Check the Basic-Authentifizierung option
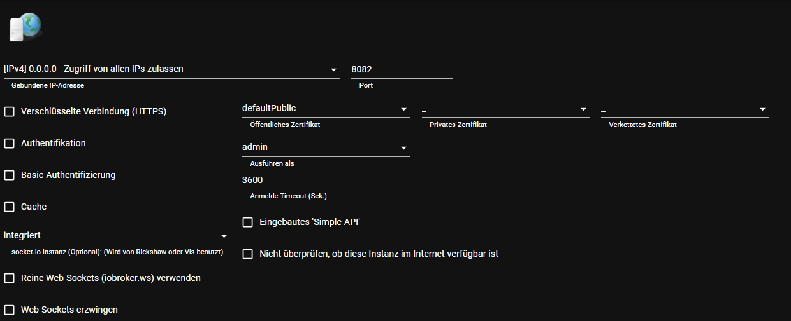 tap(10, 175)
